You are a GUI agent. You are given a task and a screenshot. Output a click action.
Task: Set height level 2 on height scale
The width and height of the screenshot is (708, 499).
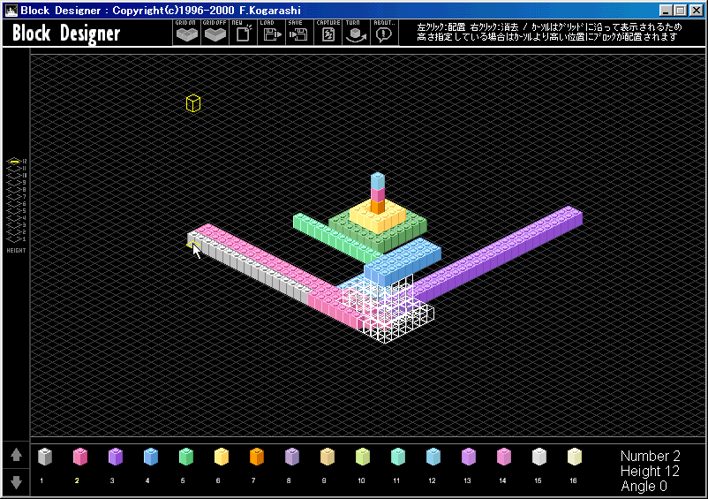(x=16, y=232)
